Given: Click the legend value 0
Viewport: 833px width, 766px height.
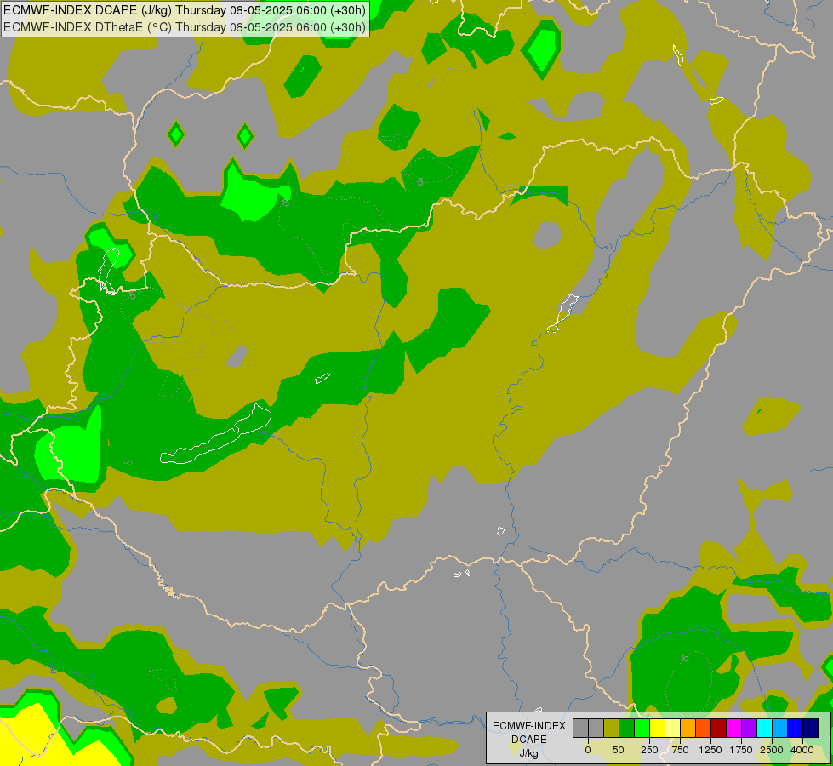Looking at the screenshot, I should [x=588, y=750].
